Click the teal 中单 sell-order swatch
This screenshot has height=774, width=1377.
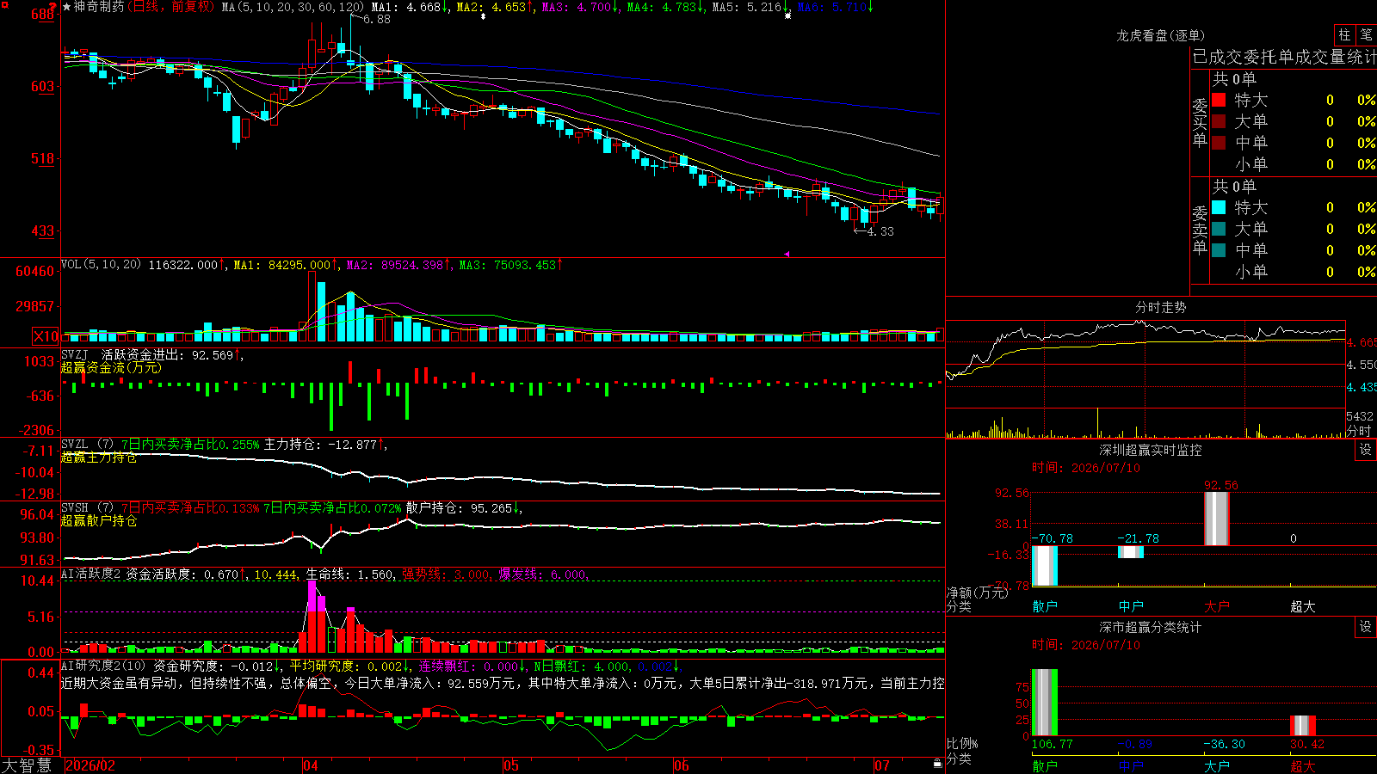1219,250
